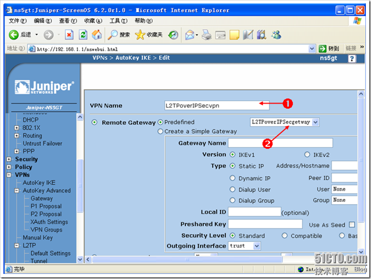Click the VPN Name input field
The image size is (371, 279).
pos(217,106)
